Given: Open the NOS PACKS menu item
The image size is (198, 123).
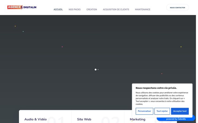Looking at the screenshot, I should click(x=75, y=9).
